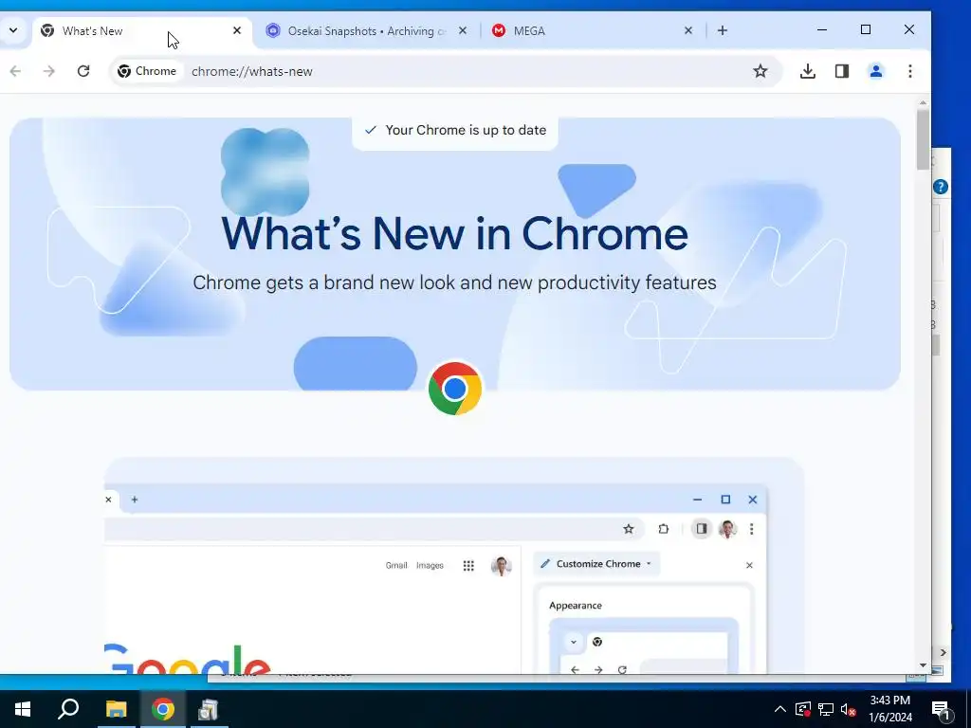The width and height of the screenshot is (971, 728).
Task: Open the Downloads icon in toolbar
Action: 808,71
